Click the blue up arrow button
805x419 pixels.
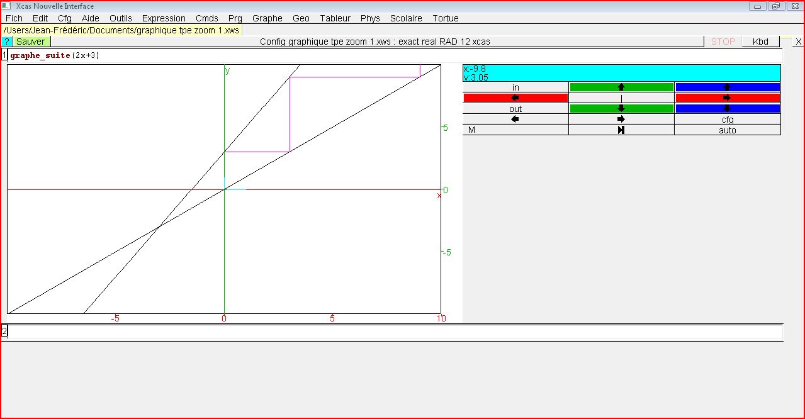(x=728, y=87)
